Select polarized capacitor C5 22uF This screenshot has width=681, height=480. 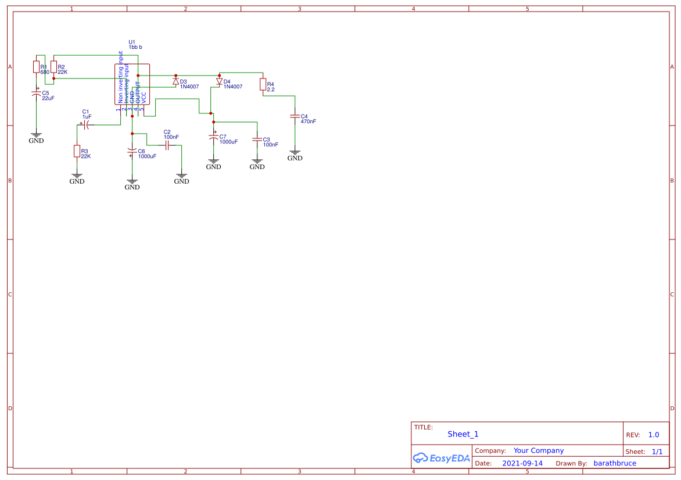[36, 93]
